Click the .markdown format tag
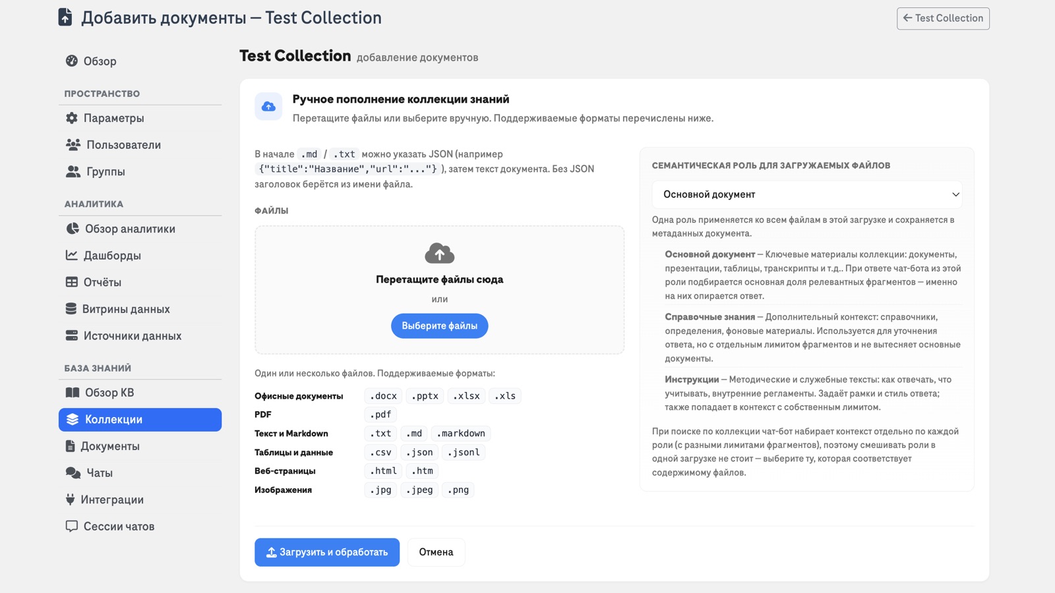Image resolution: width=1055 pixels, height=593 pixels. coord(461,434)
